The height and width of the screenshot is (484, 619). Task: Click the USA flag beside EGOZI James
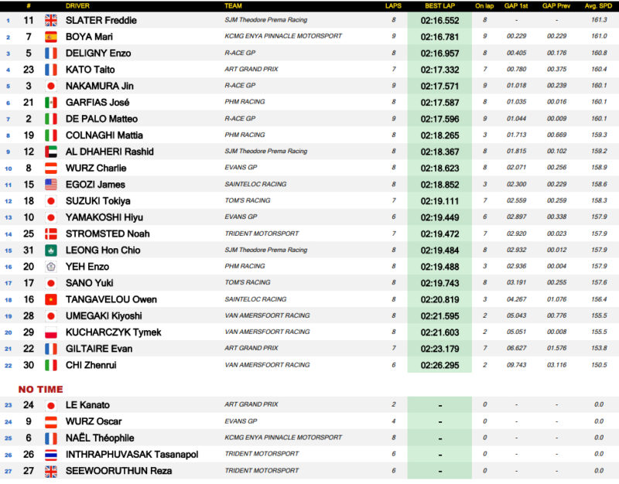point(51,184)
